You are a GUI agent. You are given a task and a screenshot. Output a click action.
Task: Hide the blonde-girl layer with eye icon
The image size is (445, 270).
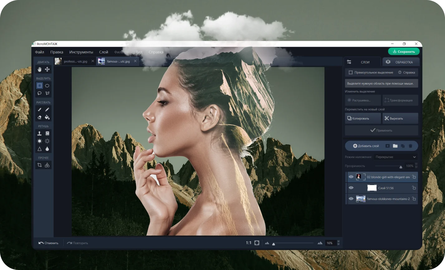pyautogui.click(x=351, y=177)
